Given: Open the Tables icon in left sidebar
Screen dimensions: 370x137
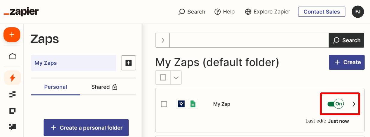Looking at the screenshot, I should [12, 95].
